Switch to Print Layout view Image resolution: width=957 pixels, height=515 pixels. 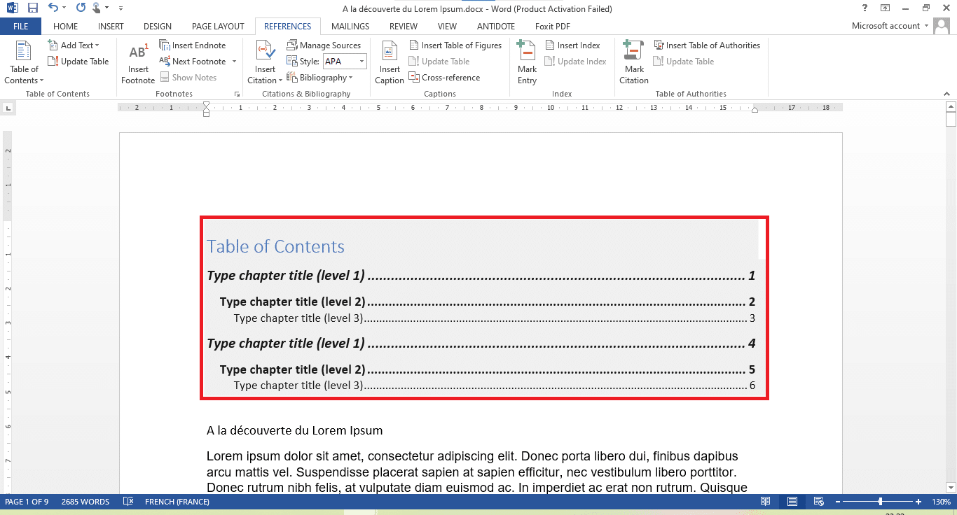(x=792, y=502)
